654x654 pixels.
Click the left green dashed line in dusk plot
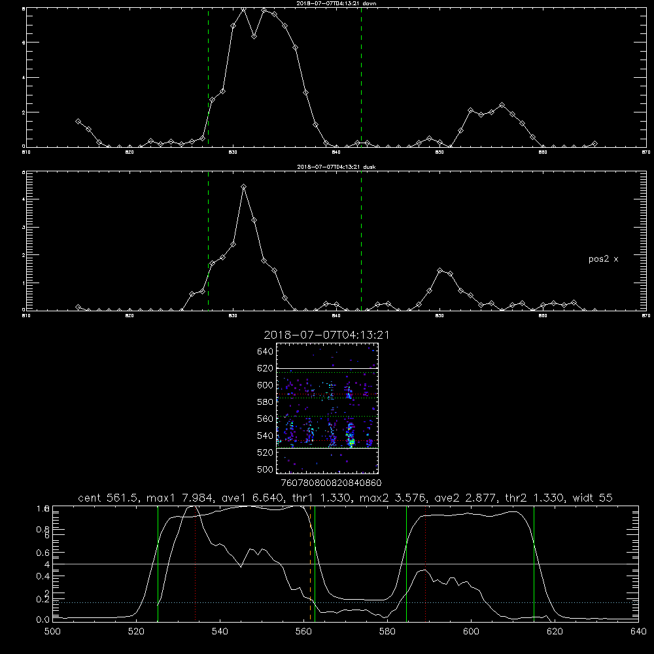[x=208, y=241]
